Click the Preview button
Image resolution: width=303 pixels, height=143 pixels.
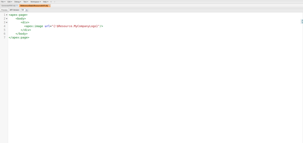point(4,10)
